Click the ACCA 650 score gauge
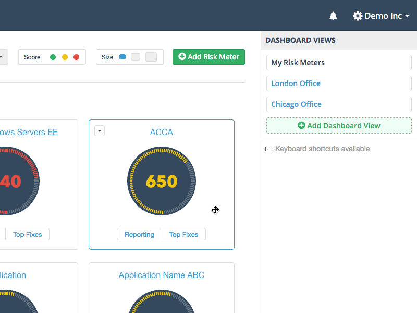Viewport: 417px width, 313px height. [162, 181]
